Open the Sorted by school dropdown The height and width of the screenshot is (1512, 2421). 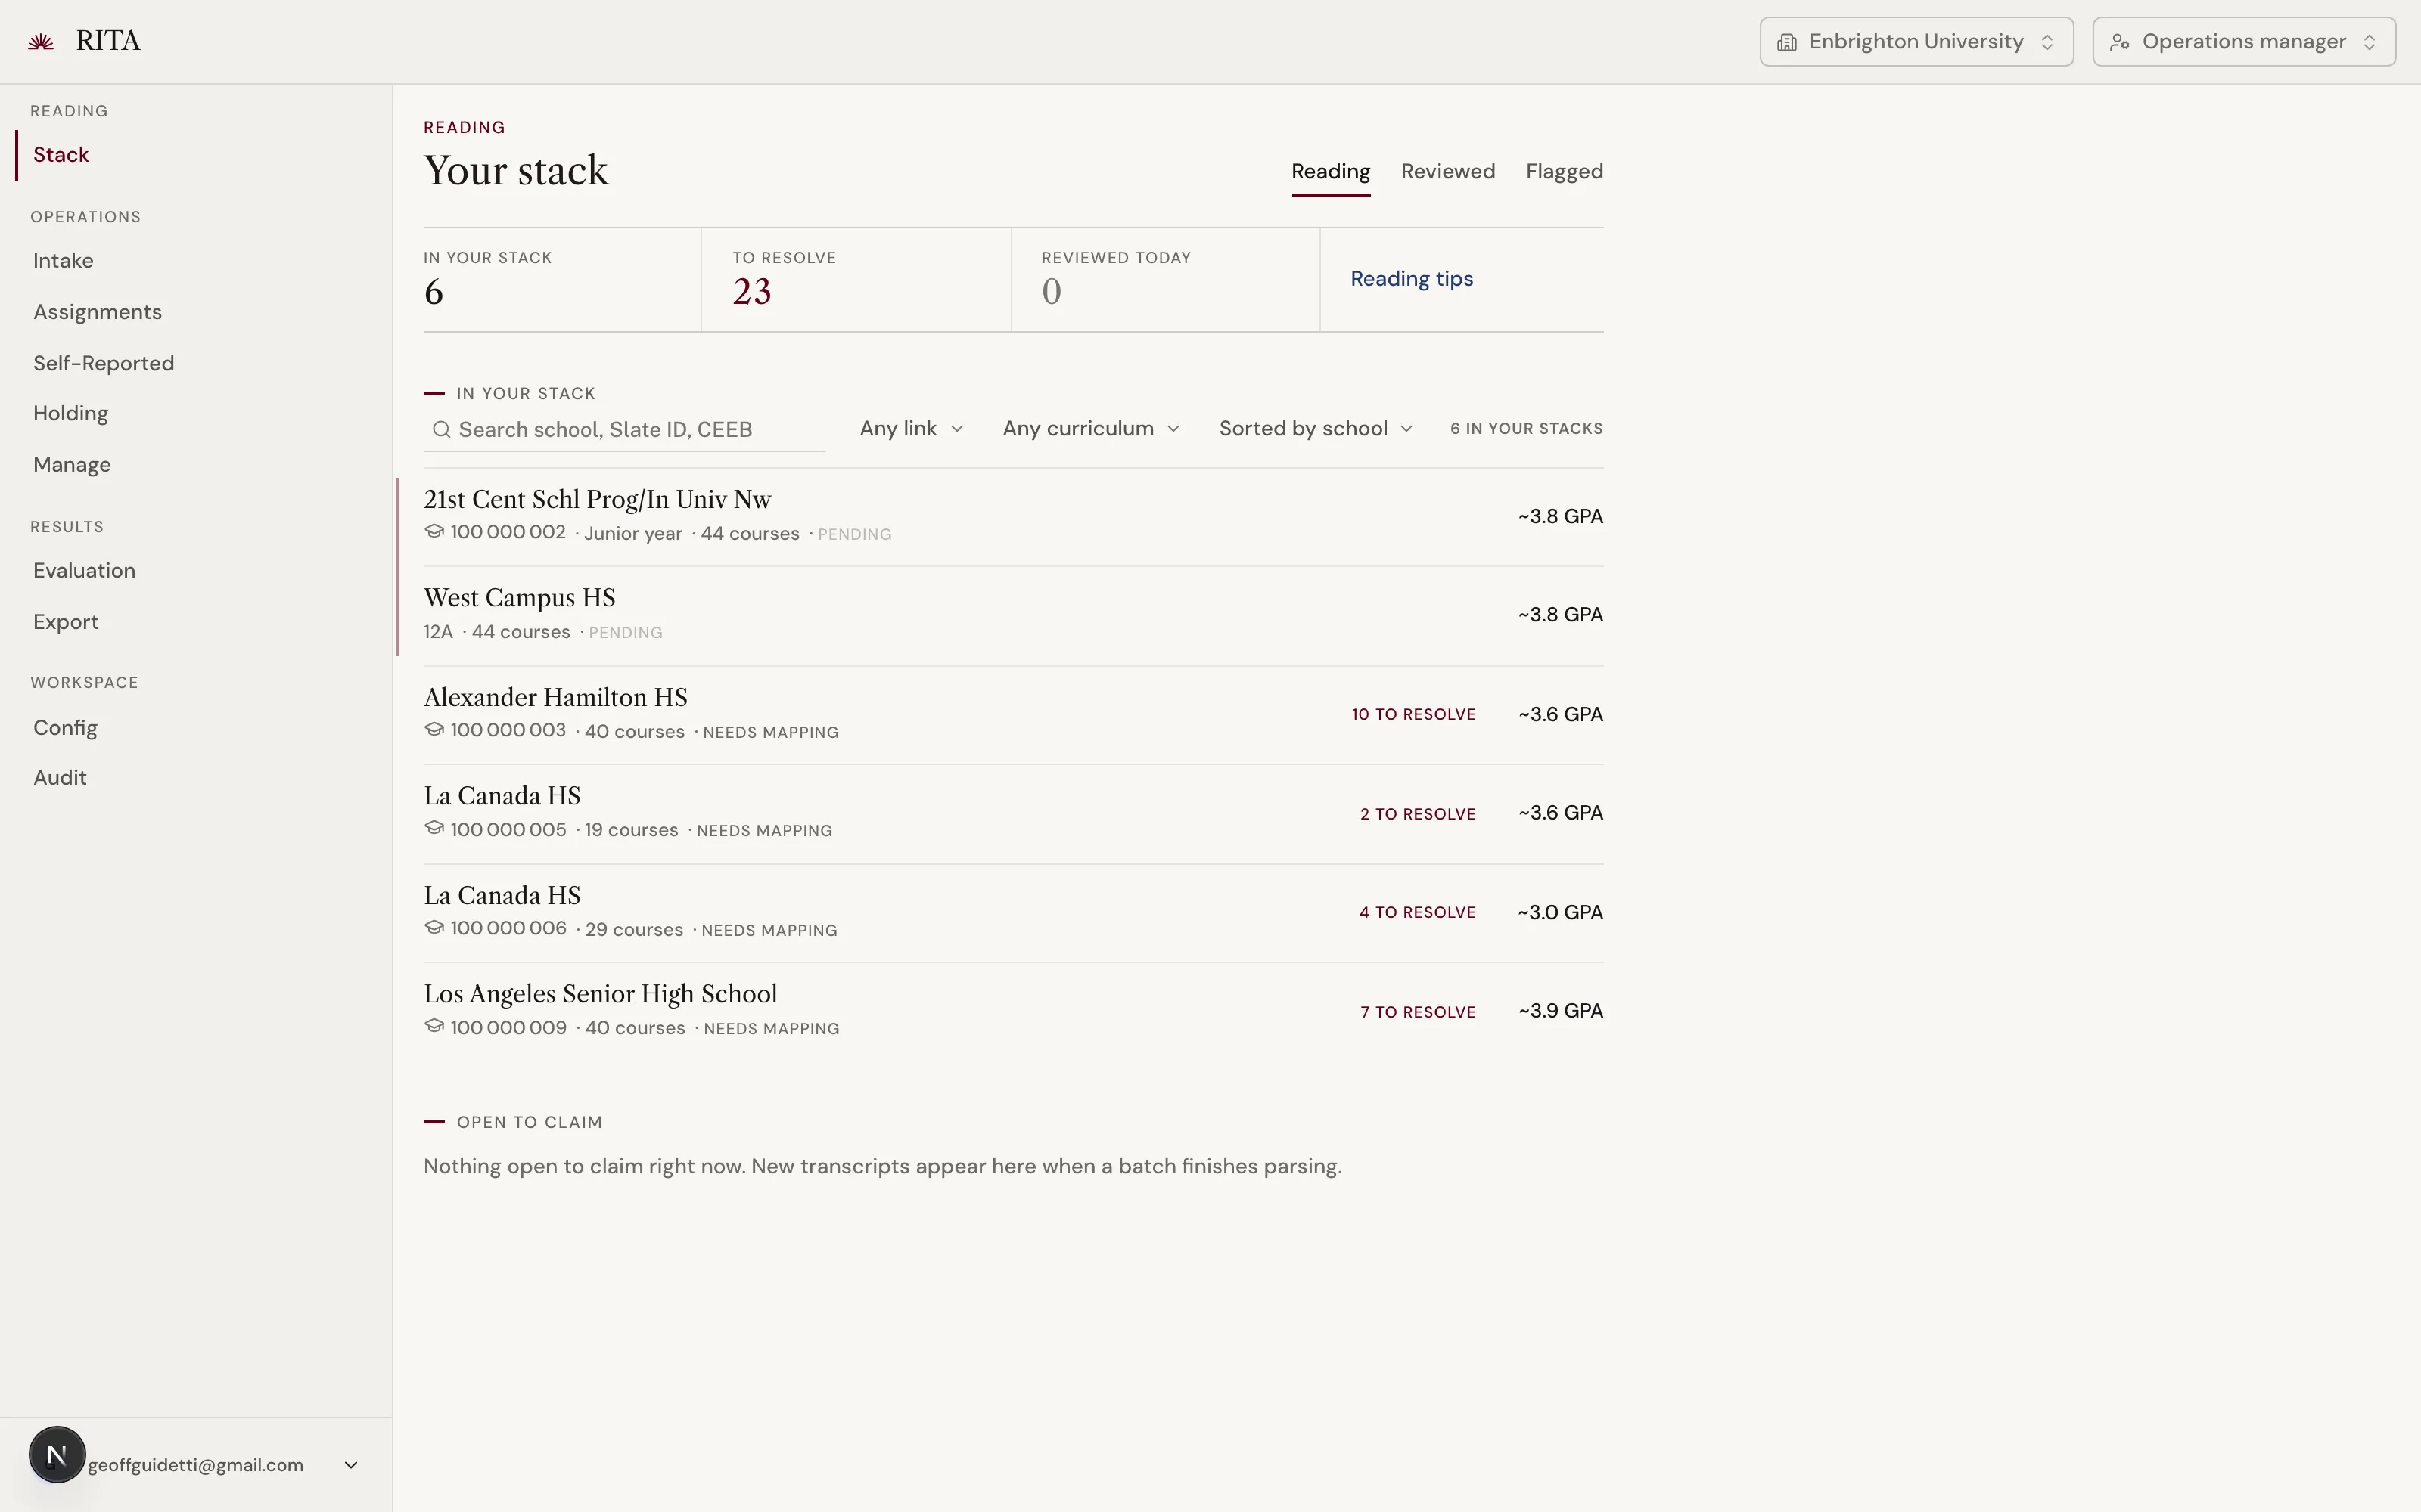point(1316,429)
